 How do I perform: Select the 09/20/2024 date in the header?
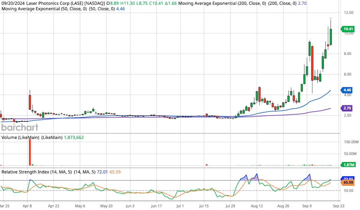13,3
